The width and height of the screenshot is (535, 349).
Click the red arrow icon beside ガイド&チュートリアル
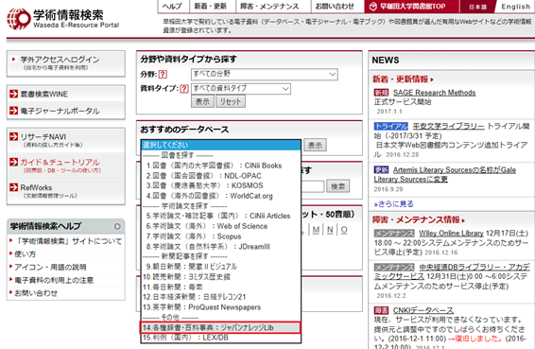[13, 162]
